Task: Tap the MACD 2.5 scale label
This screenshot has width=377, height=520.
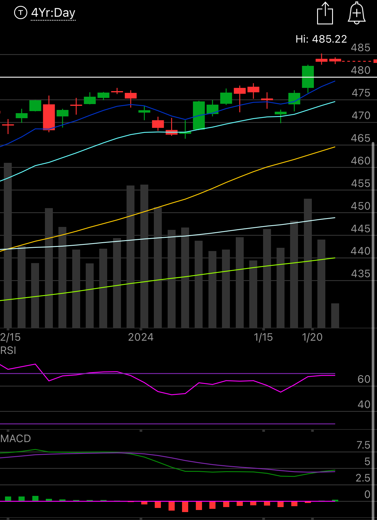Action: 363,478
